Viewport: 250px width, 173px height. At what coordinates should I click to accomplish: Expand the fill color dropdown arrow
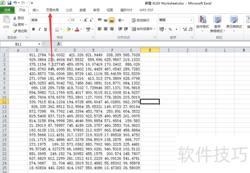(x=72, y=29)
